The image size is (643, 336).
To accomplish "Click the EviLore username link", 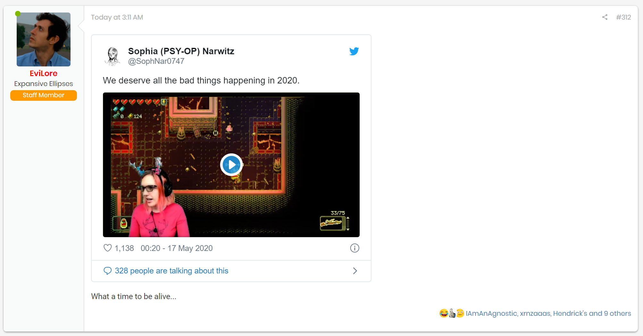I will coord(44,73).
